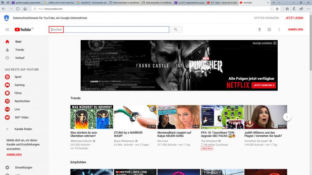Click the search magnifier button
Viewport: 312px width, 175px height.
point(175,30)
